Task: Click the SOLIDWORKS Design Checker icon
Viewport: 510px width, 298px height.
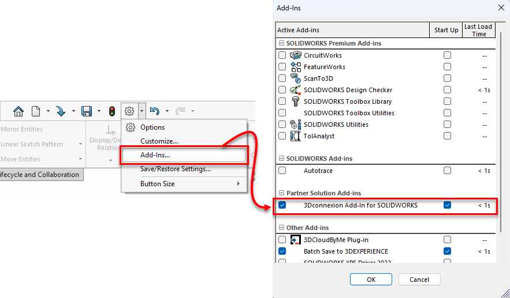Action: tap(295, 90)
